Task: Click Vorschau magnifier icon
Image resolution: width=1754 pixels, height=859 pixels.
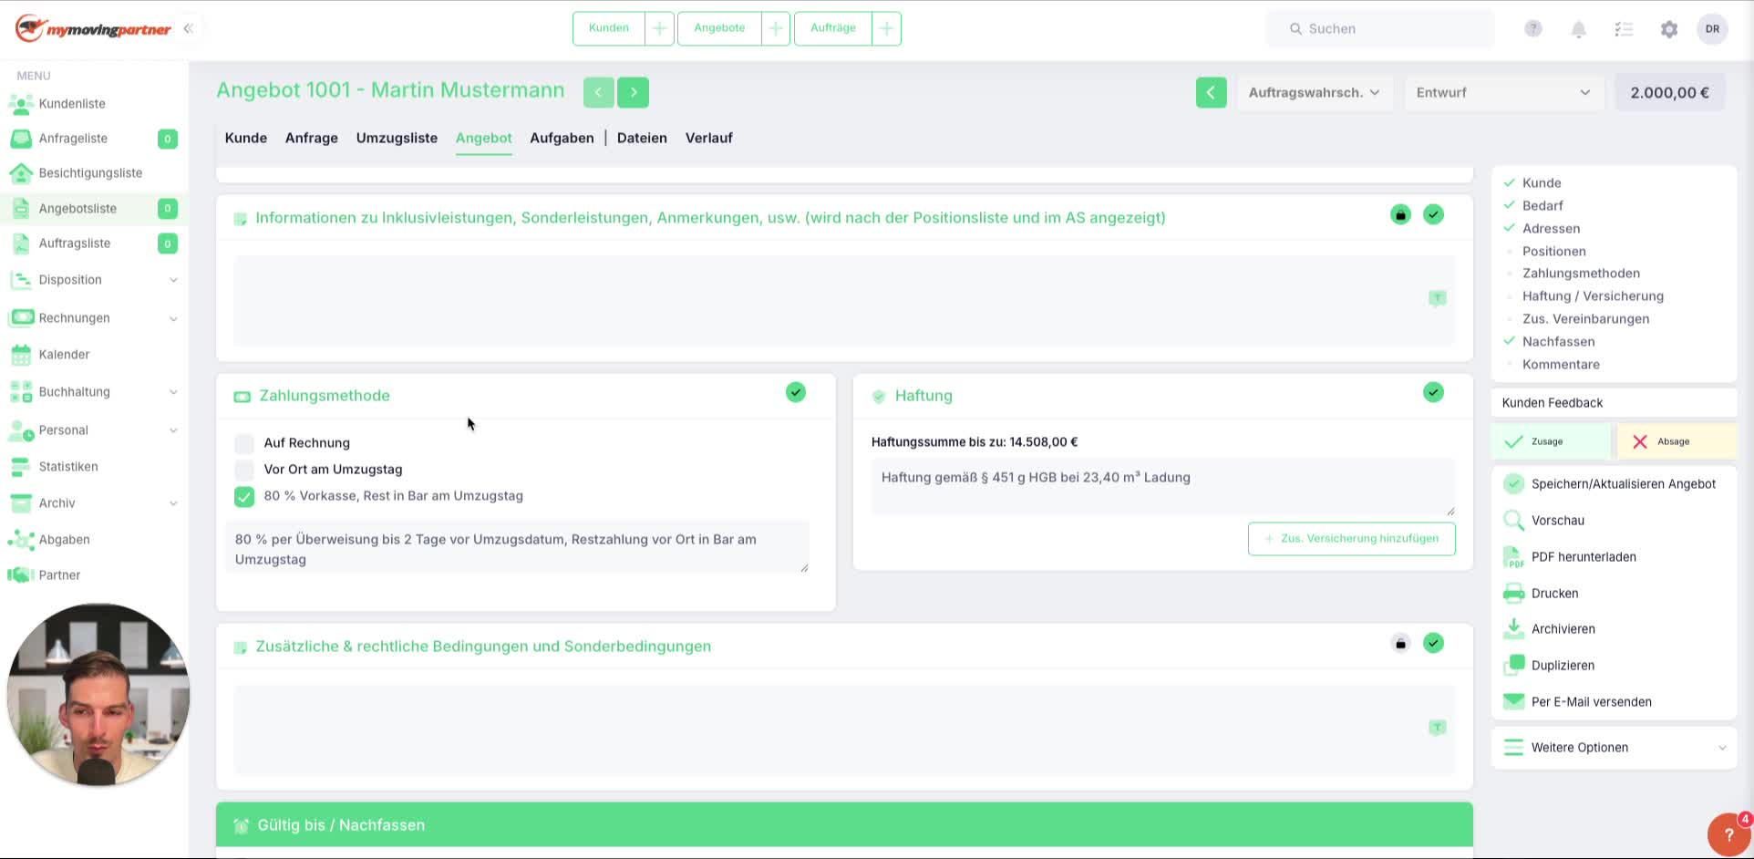Action: click(1513, 521)
